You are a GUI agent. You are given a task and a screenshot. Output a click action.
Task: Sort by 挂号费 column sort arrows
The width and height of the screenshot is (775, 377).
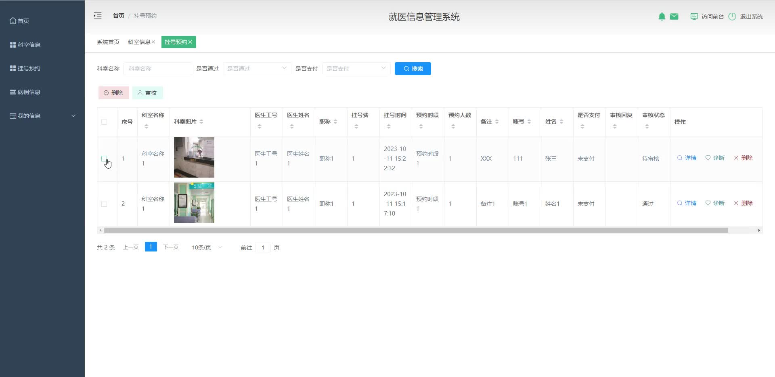coord(356,127)
